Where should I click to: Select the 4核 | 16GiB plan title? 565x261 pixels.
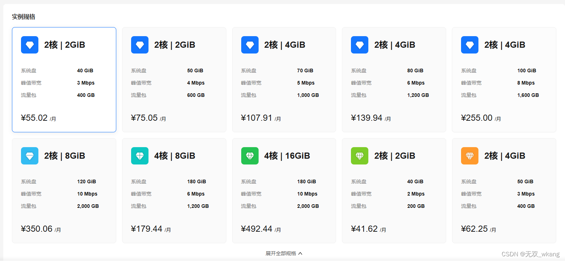287,156
